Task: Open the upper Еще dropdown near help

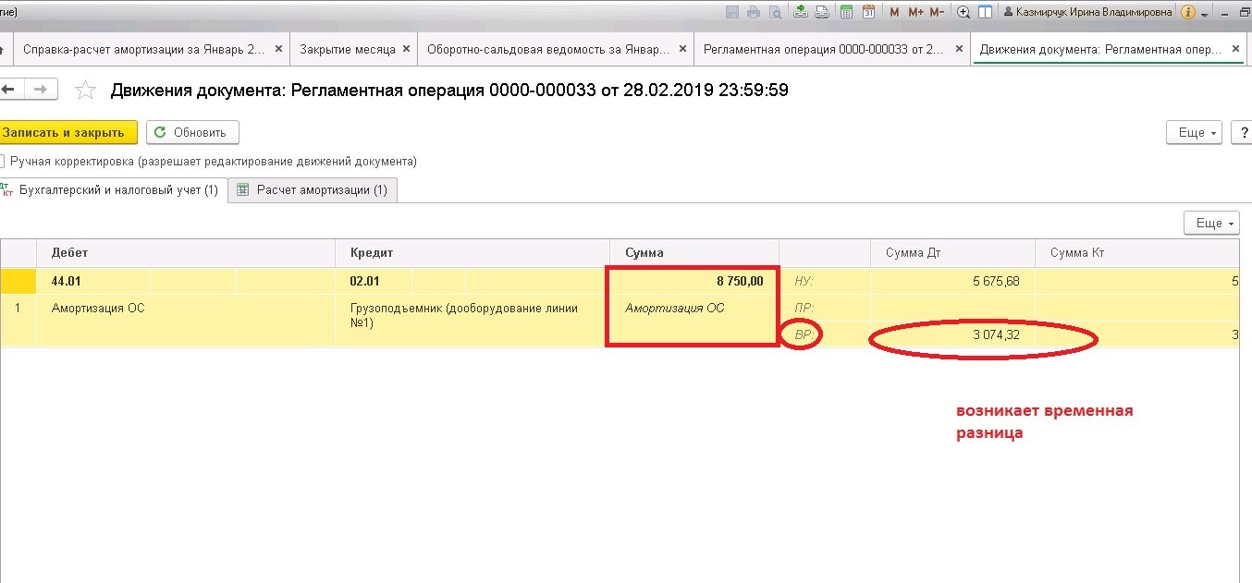Action: [x=1195, y=132]
